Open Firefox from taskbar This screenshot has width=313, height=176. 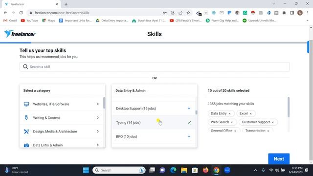[205, 170]
